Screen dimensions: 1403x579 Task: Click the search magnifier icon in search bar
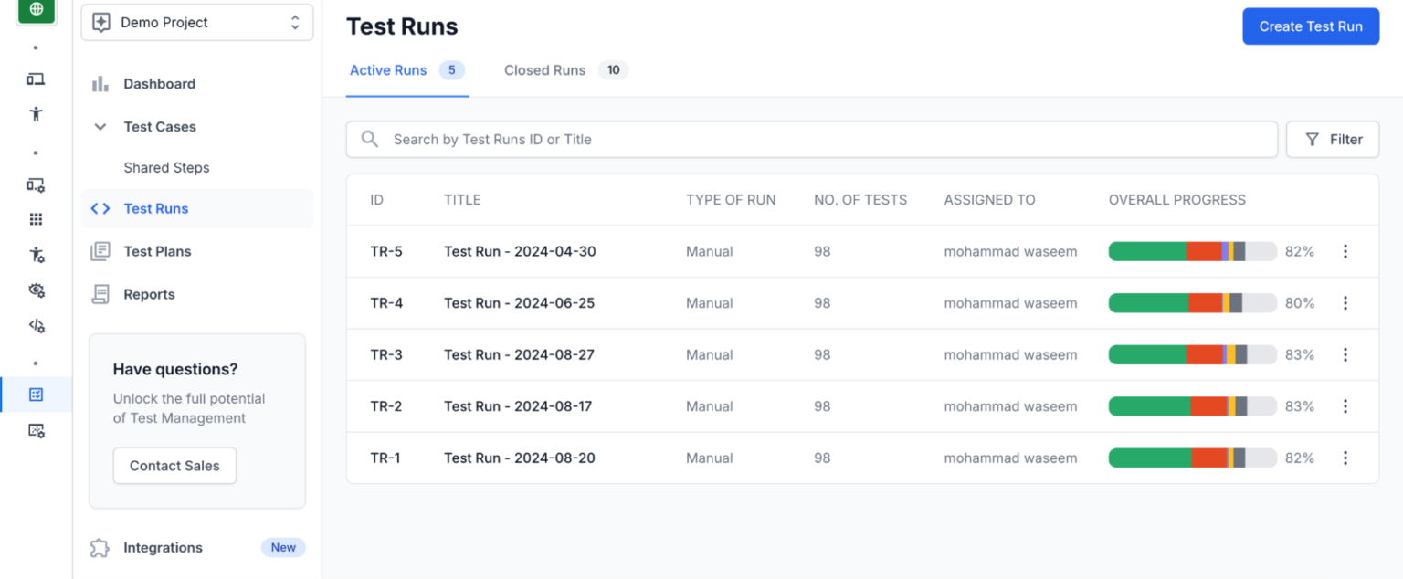[369, 139]
